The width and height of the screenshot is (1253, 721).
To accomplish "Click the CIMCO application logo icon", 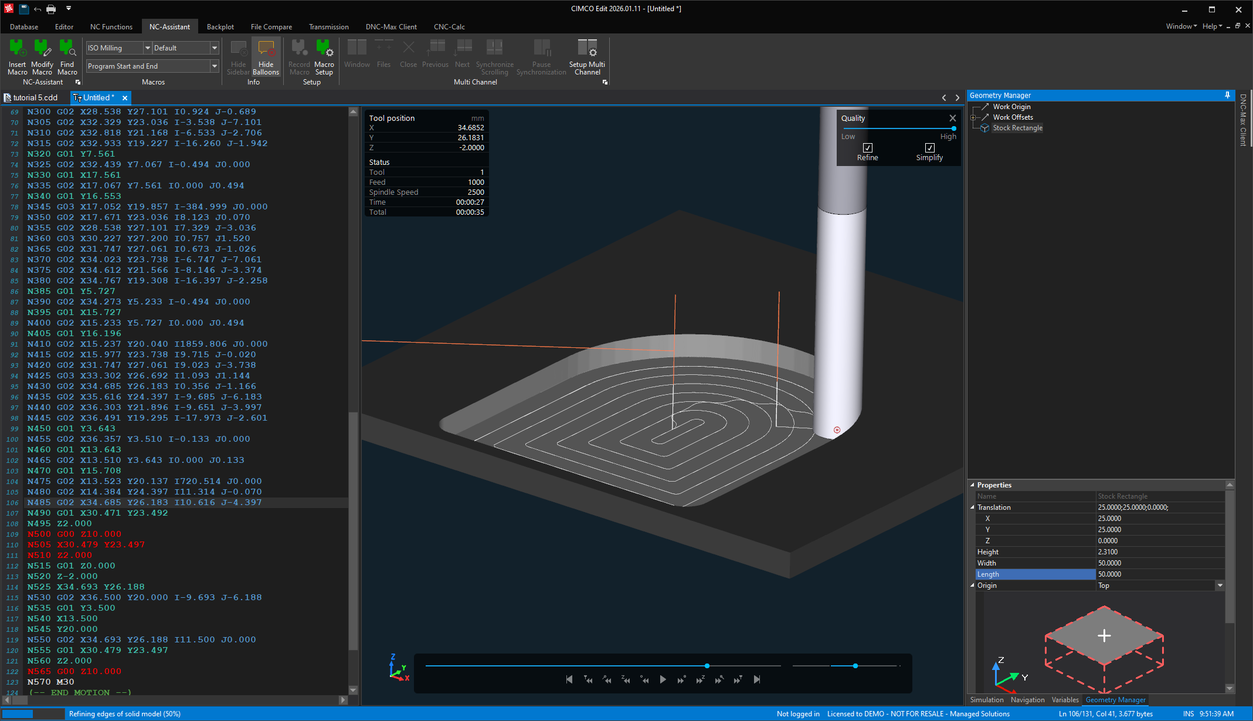I will (x=9, y=9).
